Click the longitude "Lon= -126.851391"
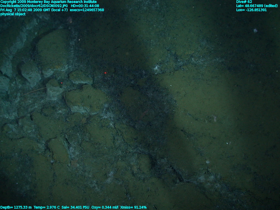The image size is (280, 210). (x=252, y=10)
